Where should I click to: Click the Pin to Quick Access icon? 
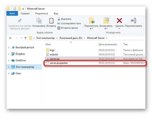click(x=20, y=21)
